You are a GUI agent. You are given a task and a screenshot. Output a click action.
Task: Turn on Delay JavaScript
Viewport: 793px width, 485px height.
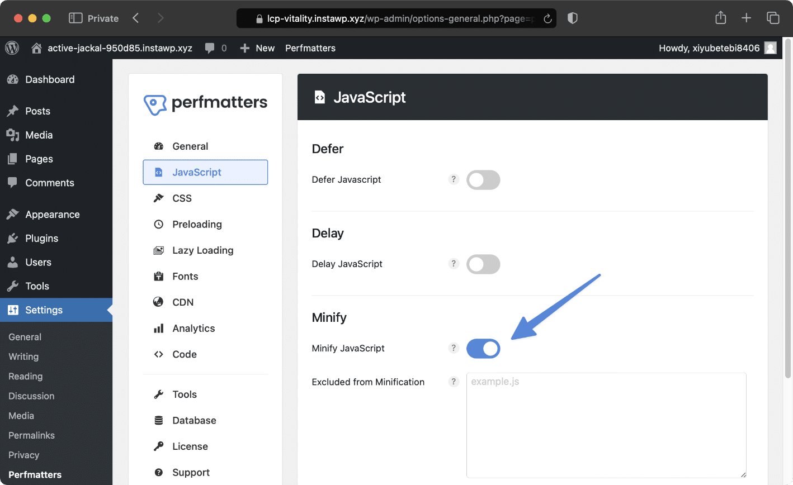coord(483,264)
